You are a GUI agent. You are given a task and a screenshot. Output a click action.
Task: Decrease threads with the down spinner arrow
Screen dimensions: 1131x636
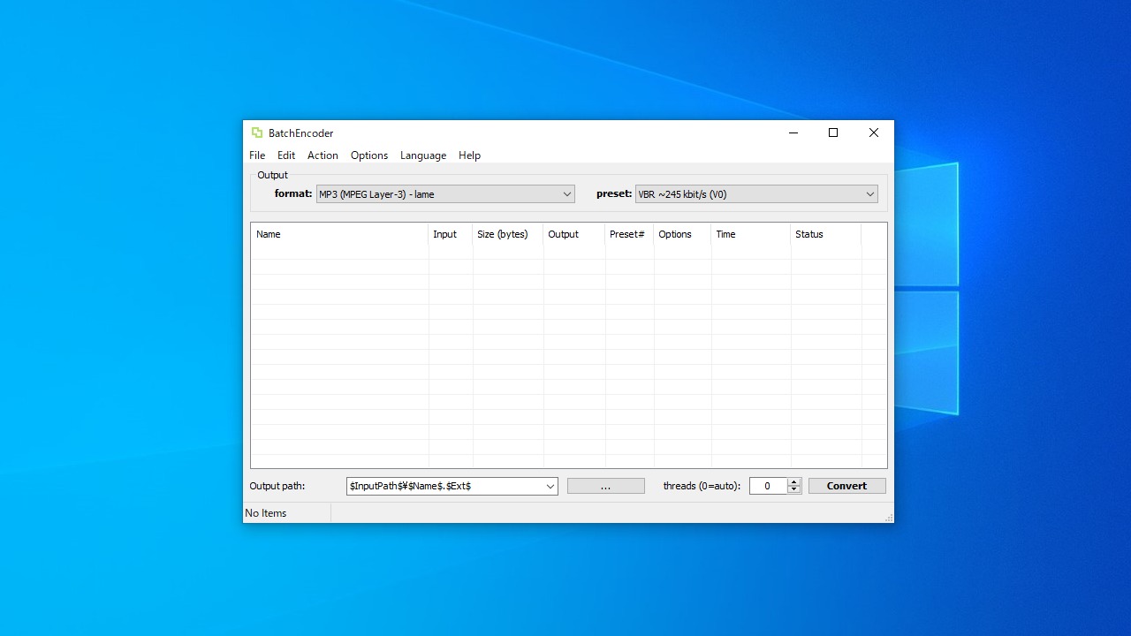click(x=793, y=490)
